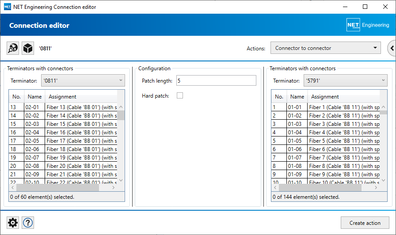Click right table horizontal scrollbar thumb
This screenshot has height=235, width=396.
[x=320, y=188]
